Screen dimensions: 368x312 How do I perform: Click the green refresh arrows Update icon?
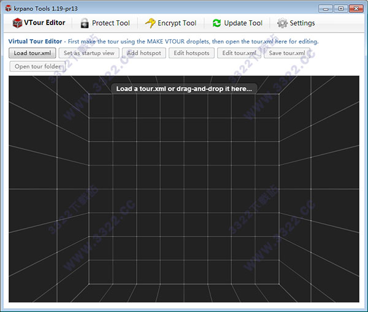click(x=217, y=23)
